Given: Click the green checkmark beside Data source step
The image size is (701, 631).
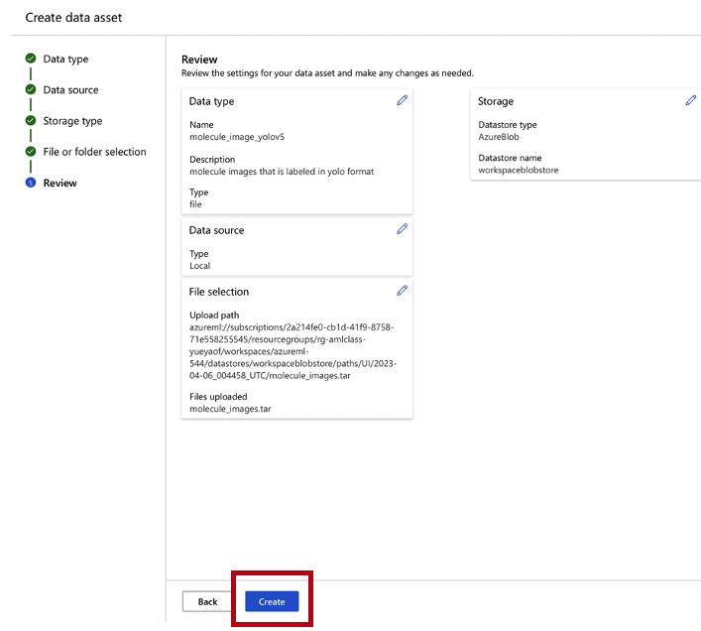Looking at the screenshot, I should coord(31,89).
